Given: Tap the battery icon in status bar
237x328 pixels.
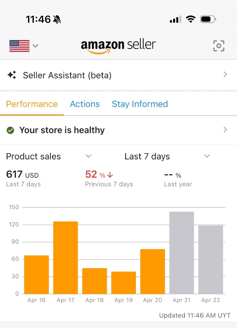Looking at the screenshot, I should click(x=208, y=19).
